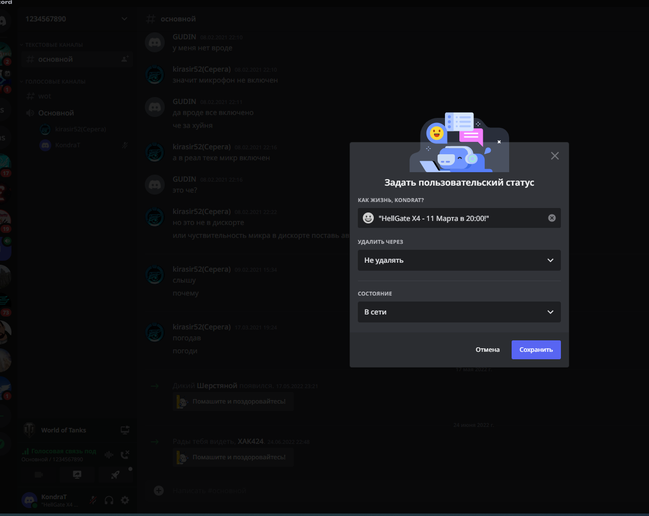Open the wot channel
This screenshot has height=516, width=649.
tap(77, 96)
